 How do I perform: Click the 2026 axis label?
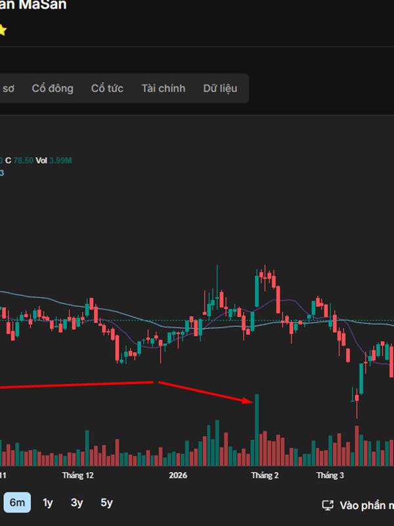(x=178, y=475)
